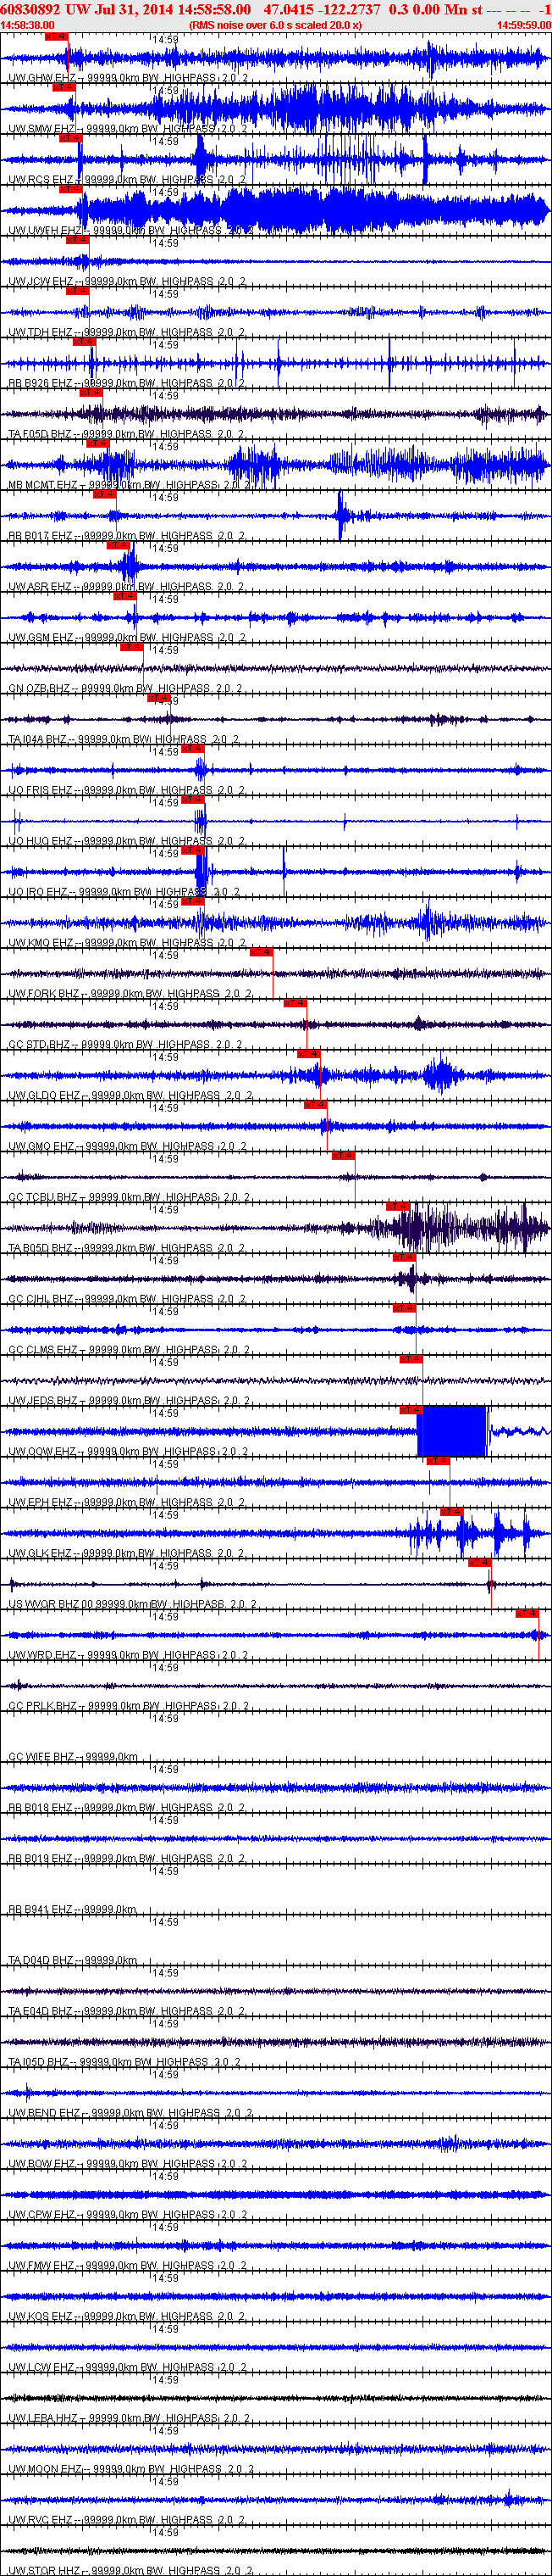Click the red pick marker on TCBU trace
Image resolution: width=552 pixels, height=2576 pixels.
[342, 1156]
